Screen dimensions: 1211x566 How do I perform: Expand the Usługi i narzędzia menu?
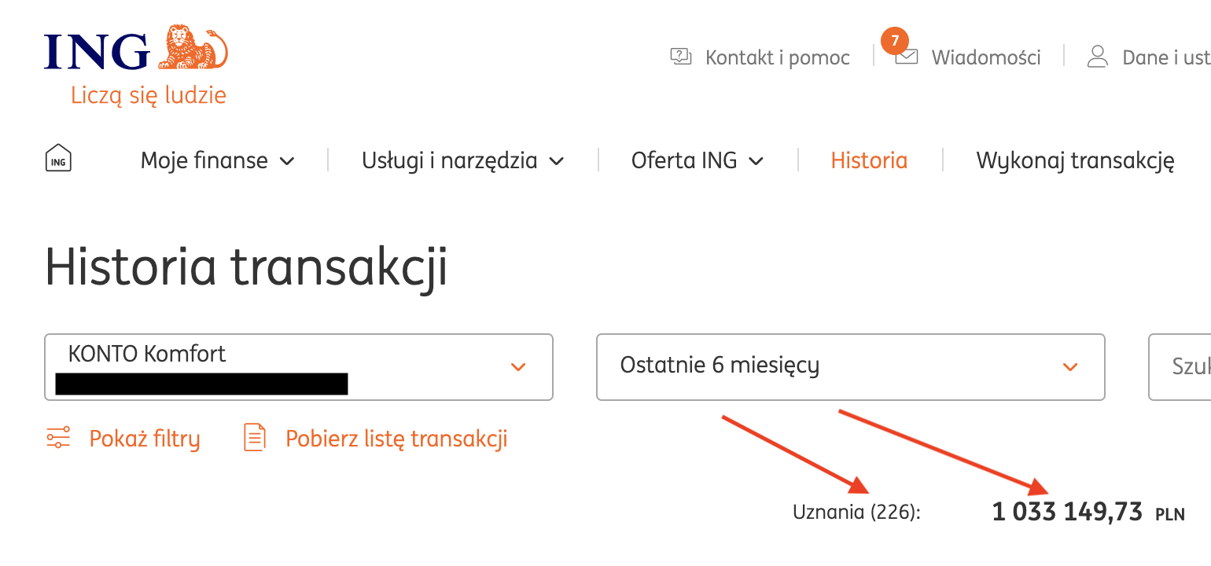[463, 161]
